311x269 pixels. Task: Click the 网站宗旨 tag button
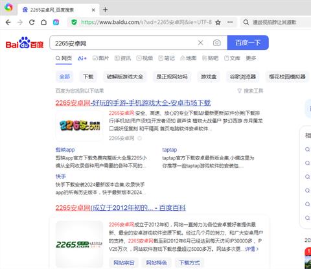[x=124, y=263]
